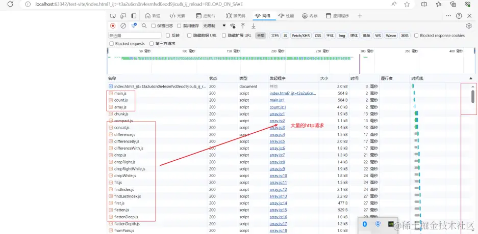The height and width of the screenshot is (234, 478).
Task: Open network settings gear icon
Action: (x=469, y=26)
